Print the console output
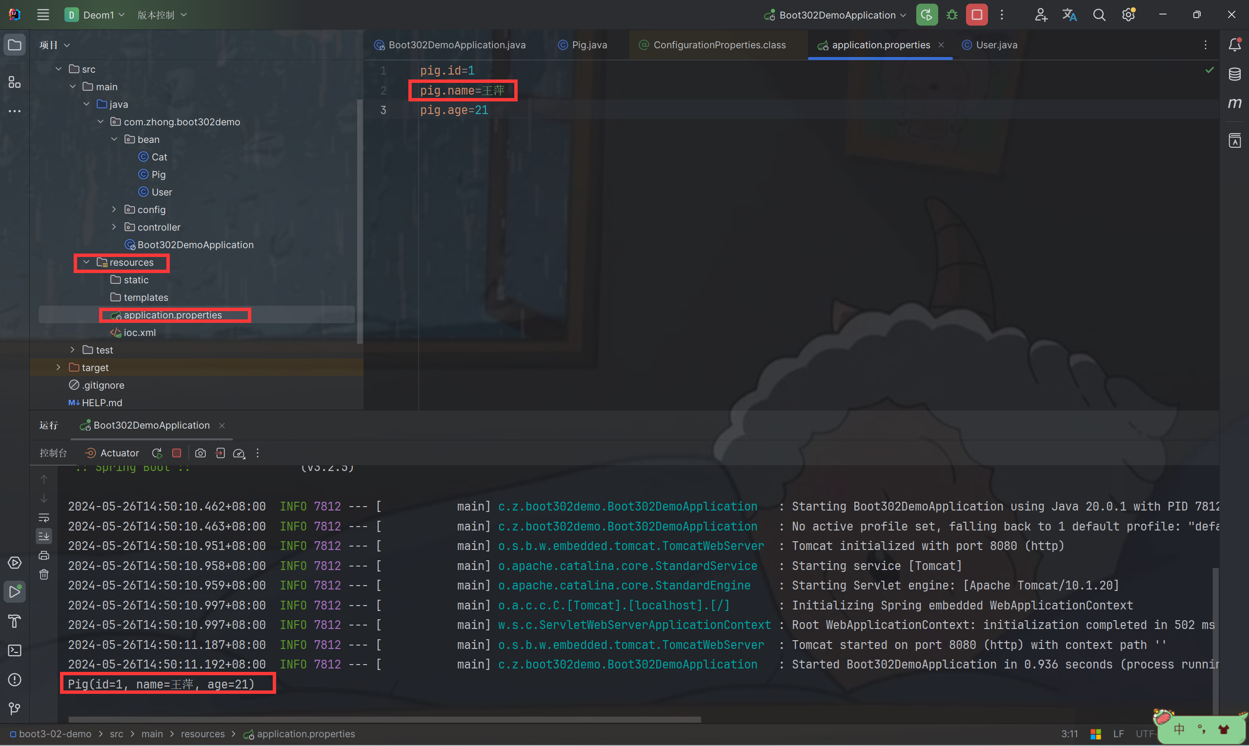 tap(44, 555)
